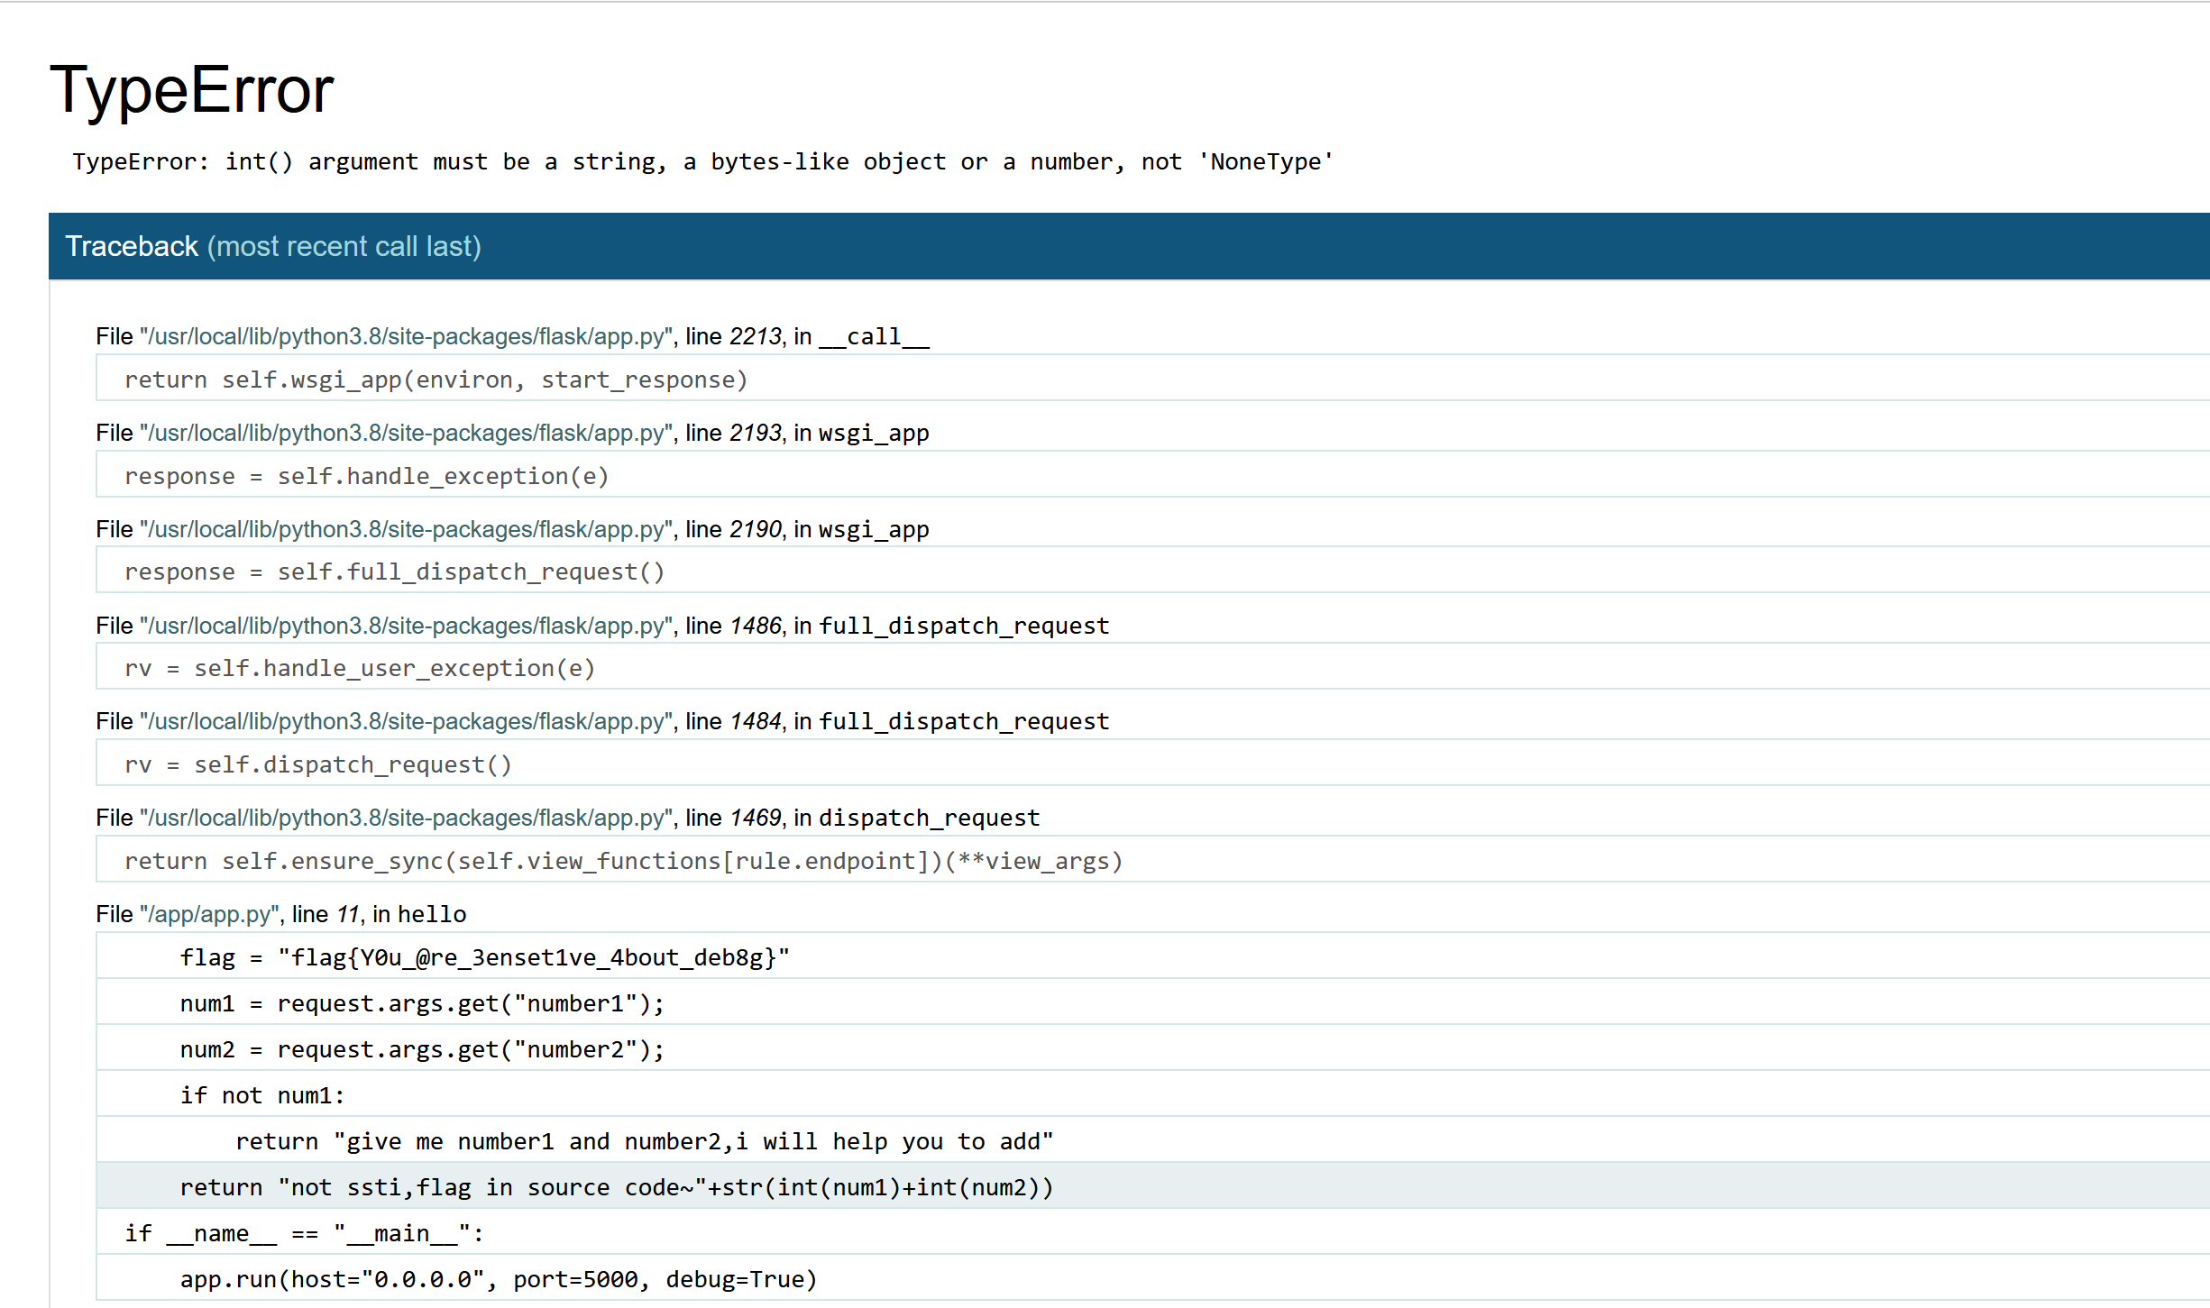The height and width of the screenshot is (1308, 2210).
Task: Click the function name on line 2193
Action: pos(874,433)
